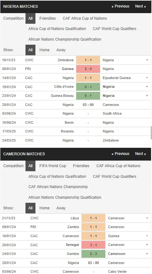Open Cameroon's Nigeria 03:00 match time
152x274 pixels.
93,263
